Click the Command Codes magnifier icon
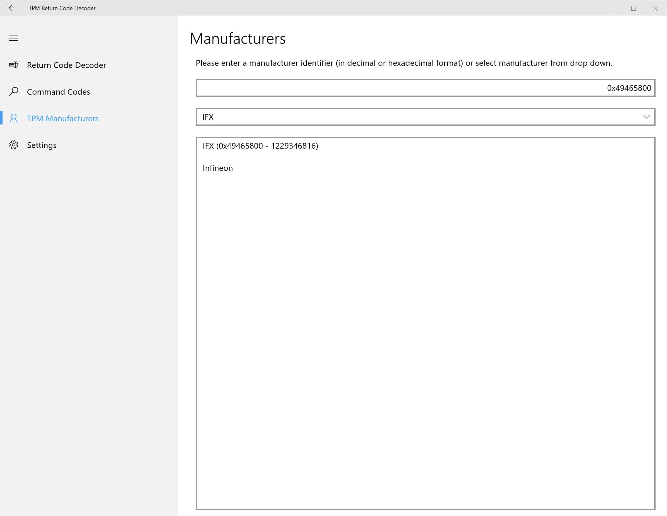The image size is (667, 516). coord(14,92)
